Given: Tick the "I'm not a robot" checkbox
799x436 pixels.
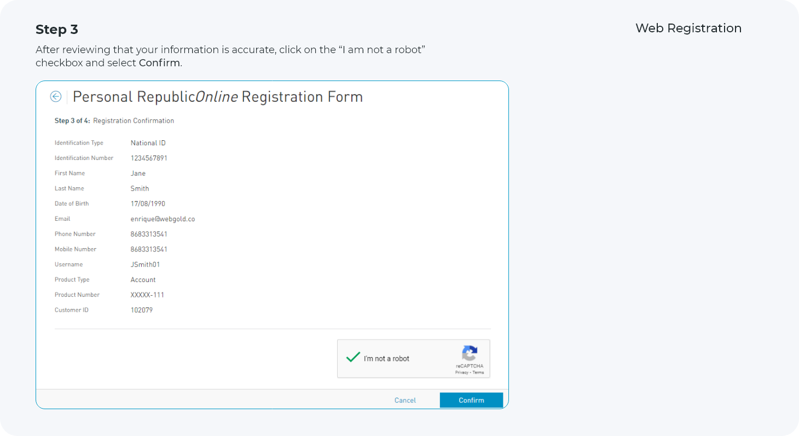Looking at the screenshot, I should pyautogui.click(x=353, y=358).
